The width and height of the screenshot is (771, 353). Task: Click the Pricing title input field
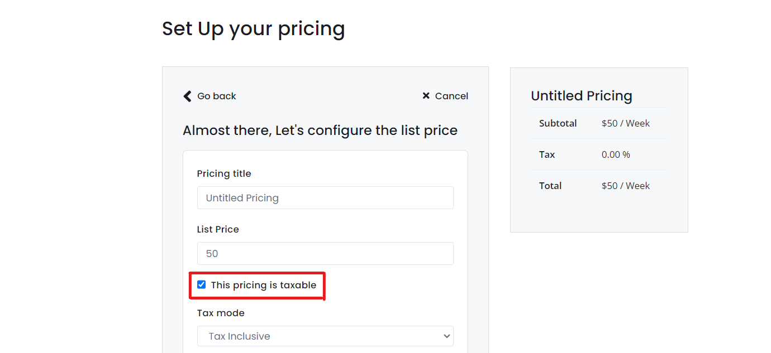point(325,197)
